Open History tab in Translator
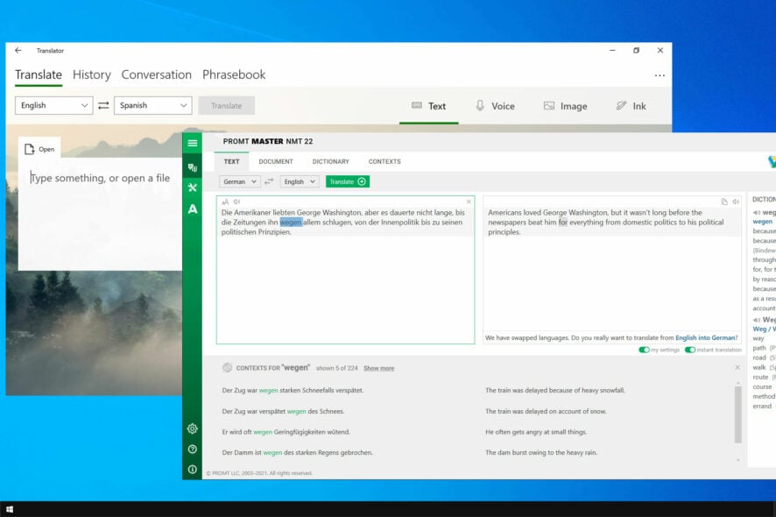This screenshot has width=776, height=517. [92, 74]
